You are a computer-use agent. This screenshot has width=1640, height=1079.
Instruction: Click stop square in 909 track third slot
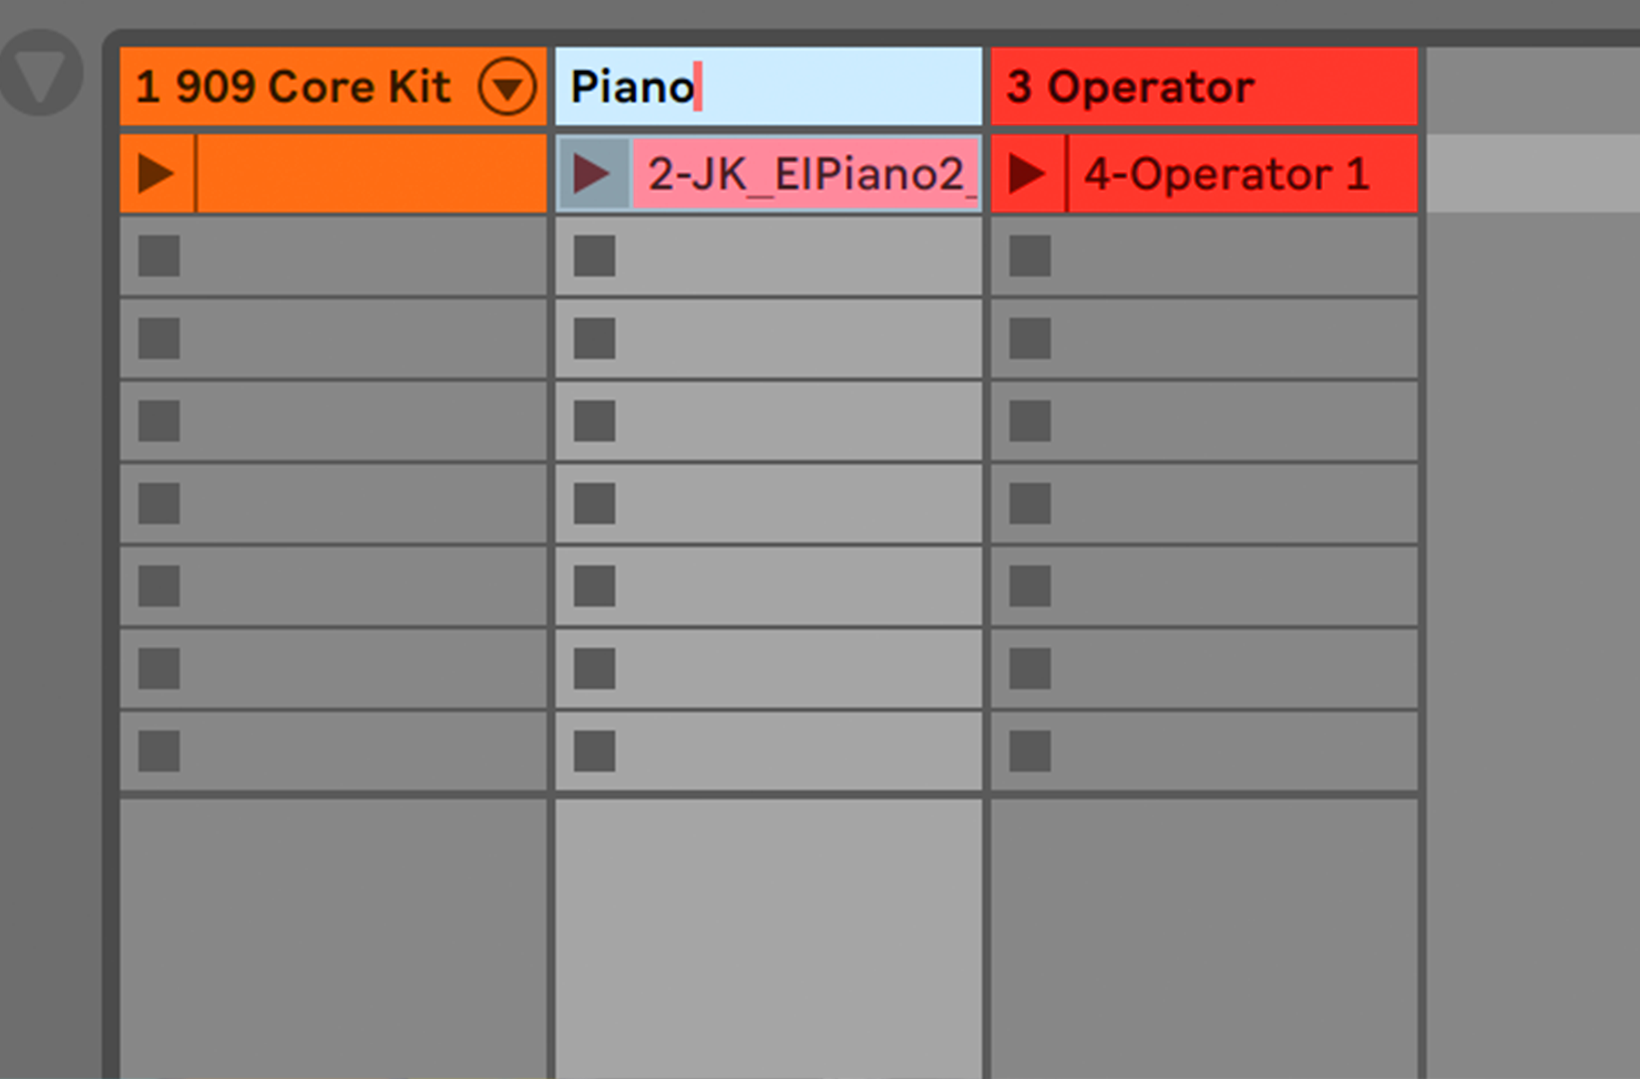pyautogui.click(x=159, y=338)
